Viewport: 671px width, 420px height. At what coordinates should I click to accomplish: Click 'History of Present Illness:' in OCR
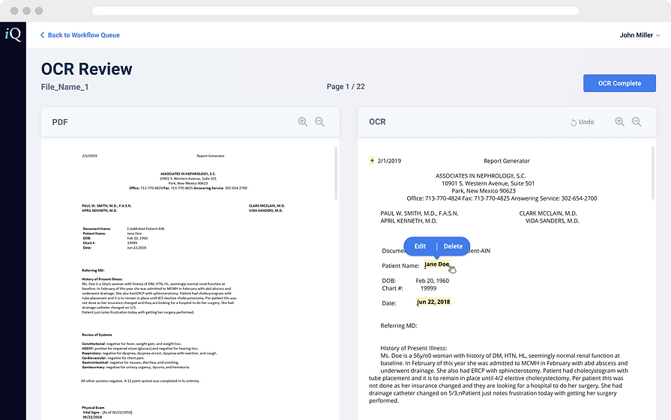(x=413, y=348)
